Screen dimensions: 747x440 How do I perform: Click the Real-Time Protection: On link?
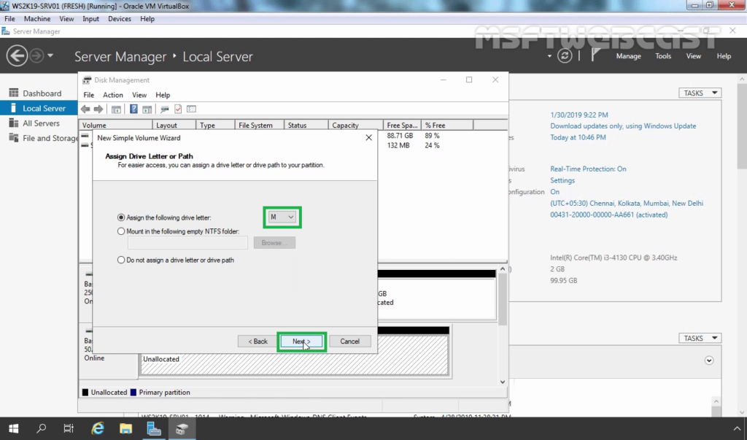click(588, 169)
